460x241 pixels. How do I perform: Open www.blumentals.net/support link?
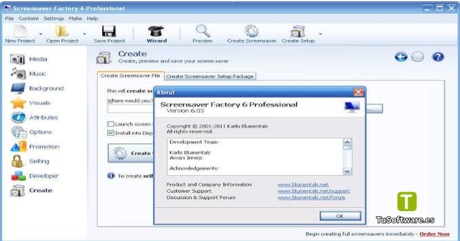(313, 191)
